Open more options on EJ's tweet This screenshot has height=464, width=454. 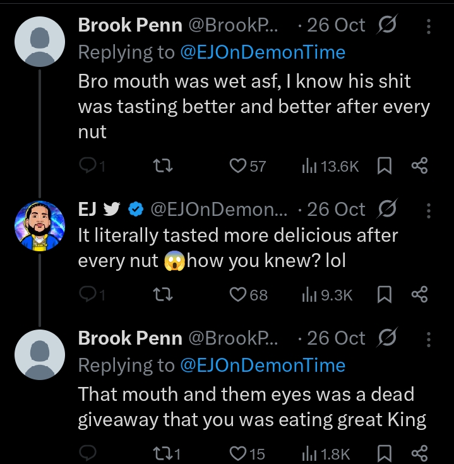[x=429, y=211]
